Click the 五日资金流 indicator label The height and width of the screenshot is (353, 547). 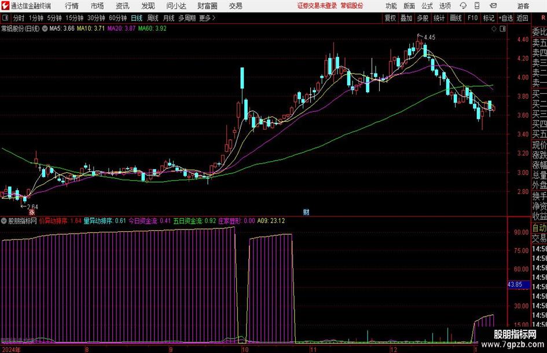(x=194, y=221)
